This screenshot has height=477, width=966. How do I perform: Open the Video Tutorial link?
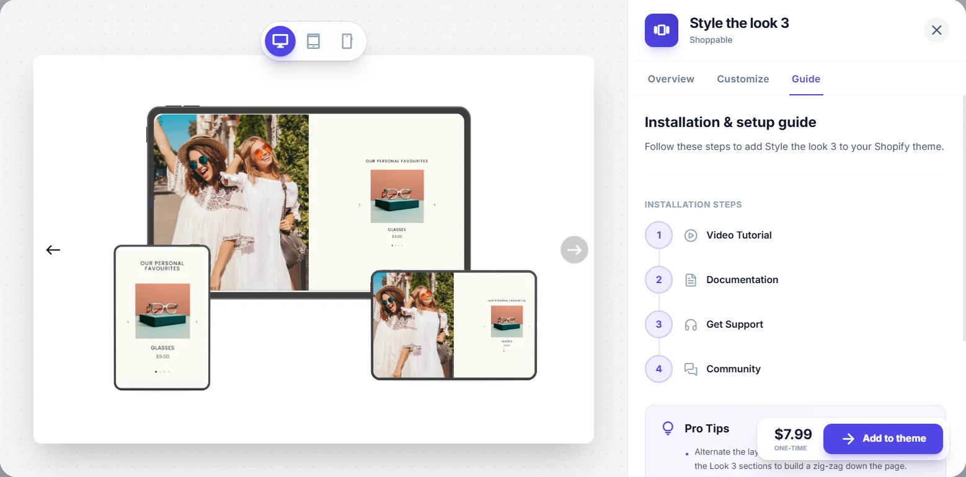pos(739,235)
